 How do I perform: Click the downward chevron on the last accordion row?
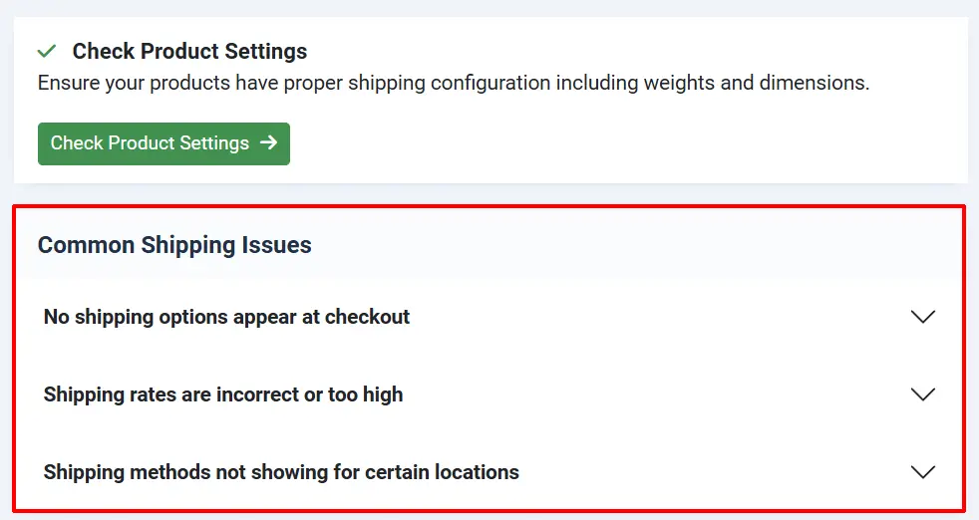point(923,472)
